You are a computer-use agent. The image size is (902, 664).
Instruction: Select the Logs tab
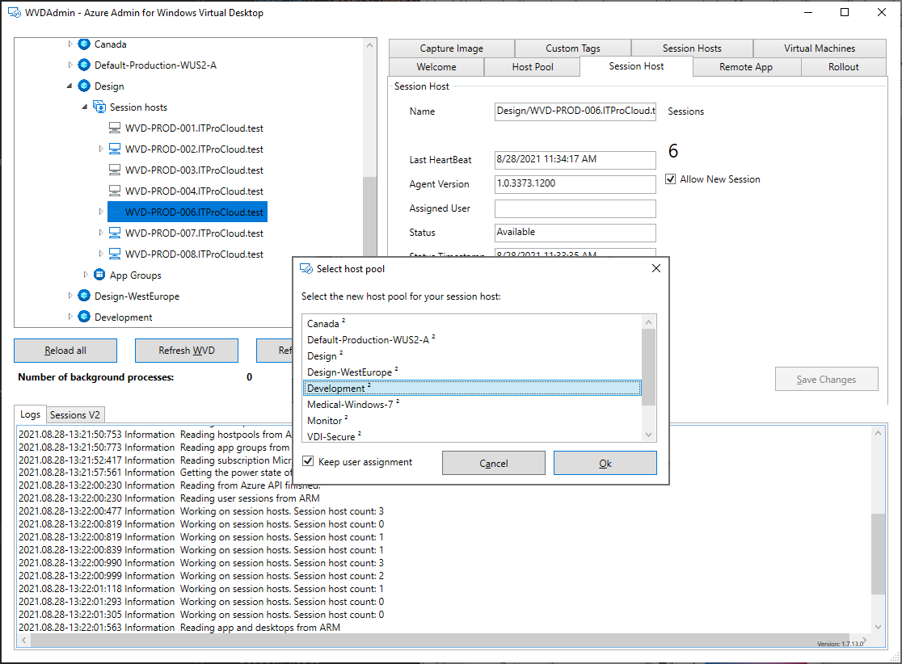pos(30,414)
